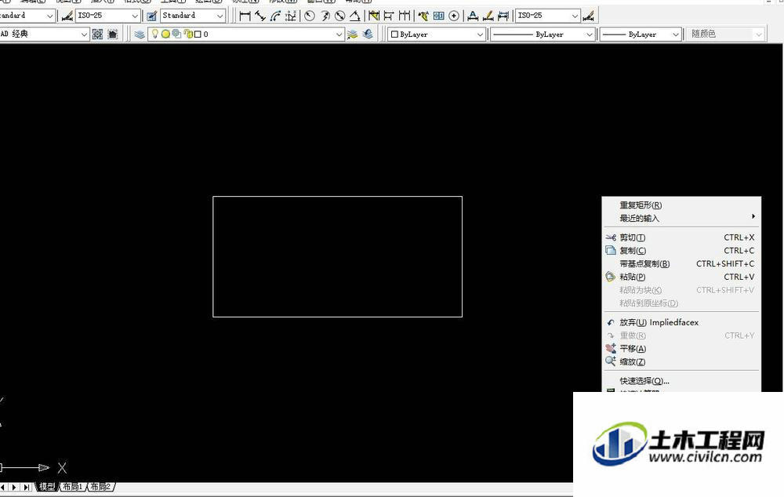Choose 粘贴(P) in the context menu
The image size is (784, 497).
coord(681,277)
